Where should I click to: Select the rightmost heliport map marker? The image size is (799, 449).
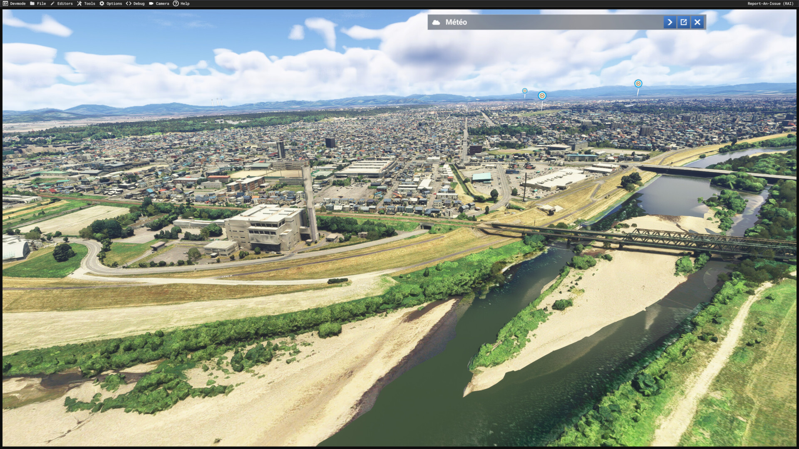point(638,84)
